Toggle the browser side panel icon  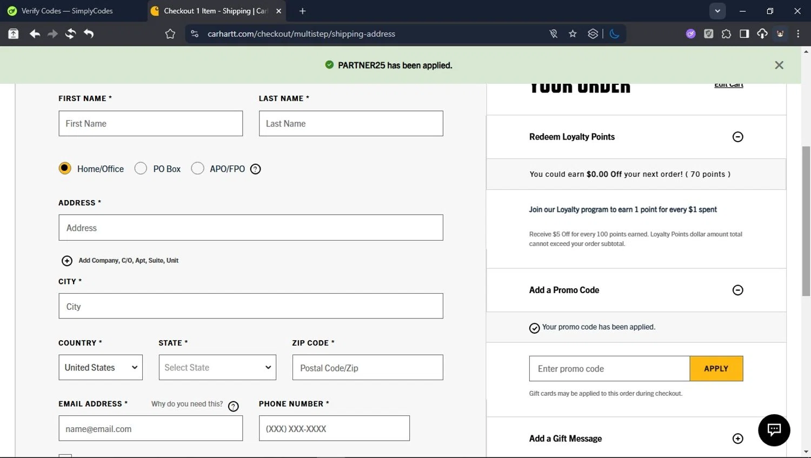pyautogui.click(x=744, y=34)
